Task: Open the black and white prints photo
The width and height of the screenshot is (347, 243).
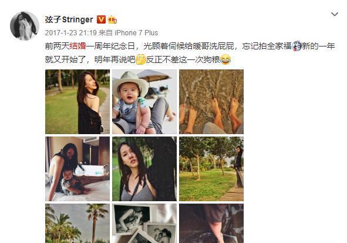Action: click(144, 223)
